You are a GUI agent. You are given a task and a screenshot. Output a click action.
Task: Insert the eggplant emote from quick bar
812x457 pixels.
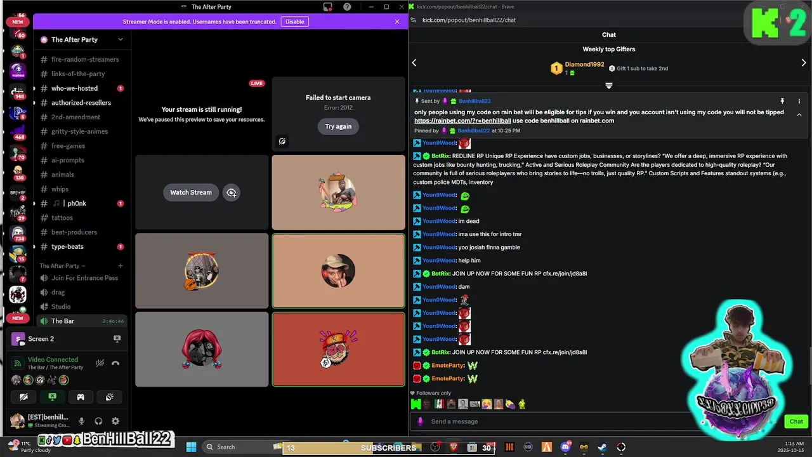point(509,404)
